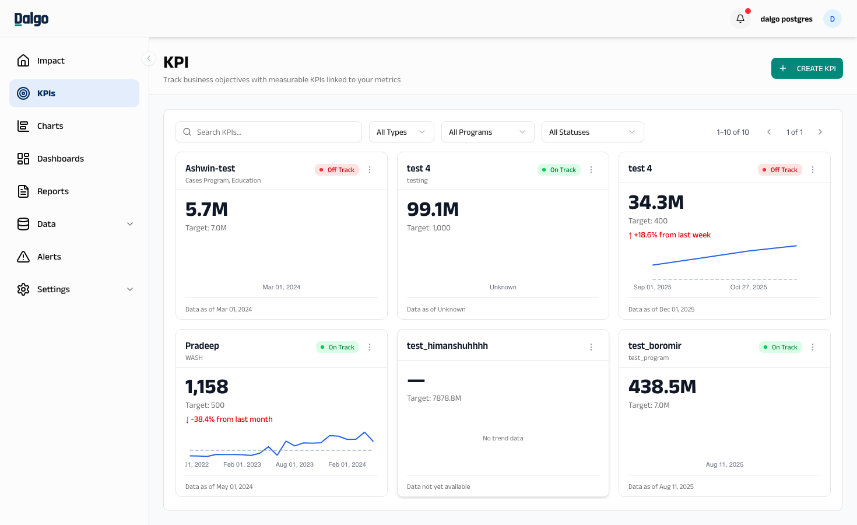
Task: Click the Settings gear icon
Action: tap(23, 289)
